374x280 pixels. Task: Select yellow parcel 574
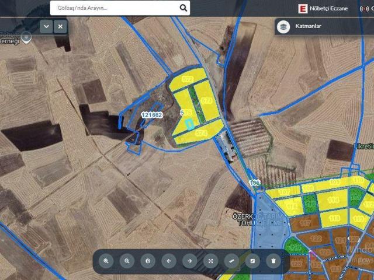[201, 132]
